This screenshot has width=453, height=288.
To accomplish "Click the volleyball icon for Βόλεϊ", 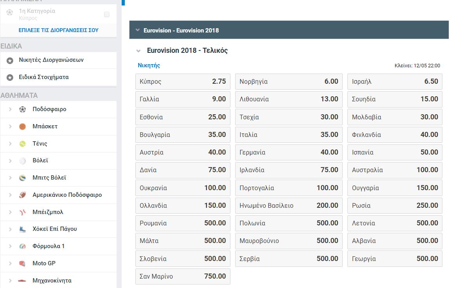I will 23,161.
